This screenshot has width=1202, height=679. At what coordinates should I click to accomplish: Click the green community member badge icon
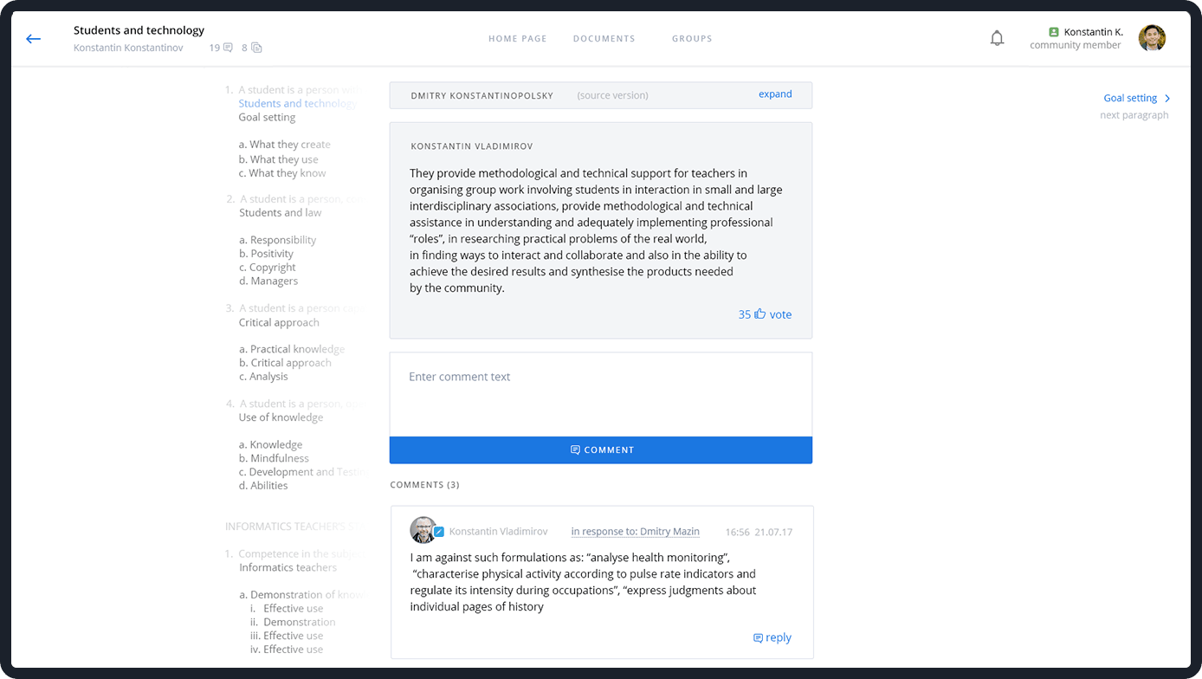(1054, 32)
